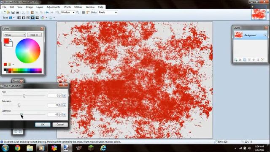Screen dimensions: 270x152
Task: Open the View menu
Action: [20, 7]
